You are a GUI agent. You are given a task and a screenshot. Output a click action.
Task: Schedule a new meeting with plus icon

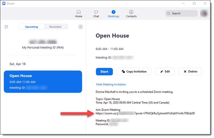(80, 27)
